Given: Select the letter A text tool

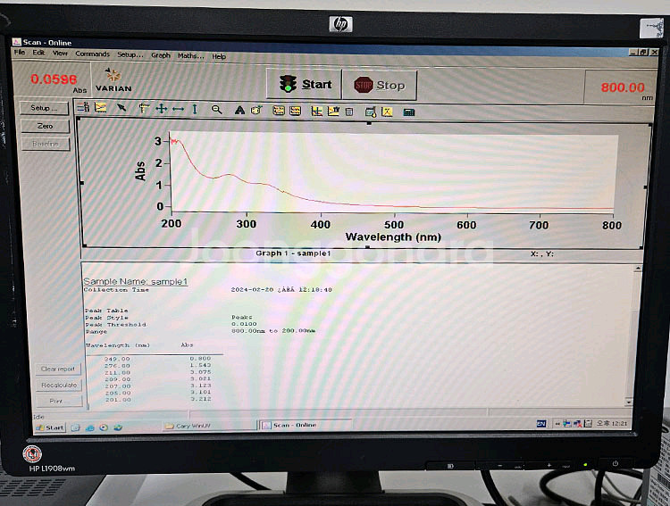Looking at the screenshot, I should 239,110.
